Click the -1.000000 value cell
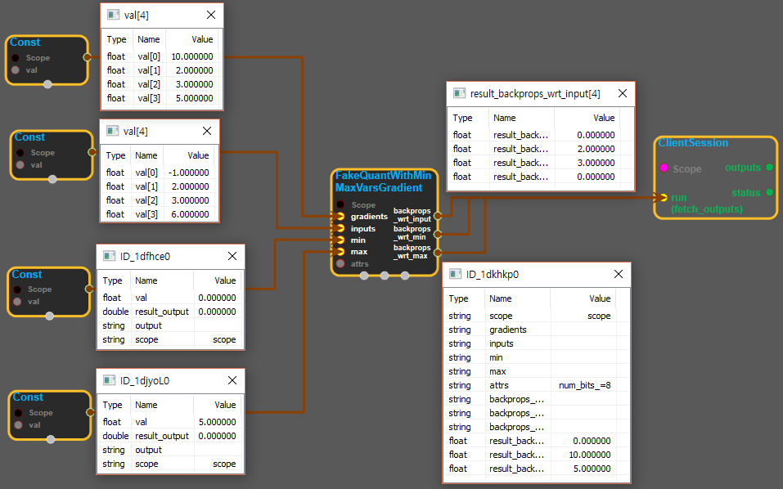The height and width of the screenshot is (489, 783). [189, 173]
